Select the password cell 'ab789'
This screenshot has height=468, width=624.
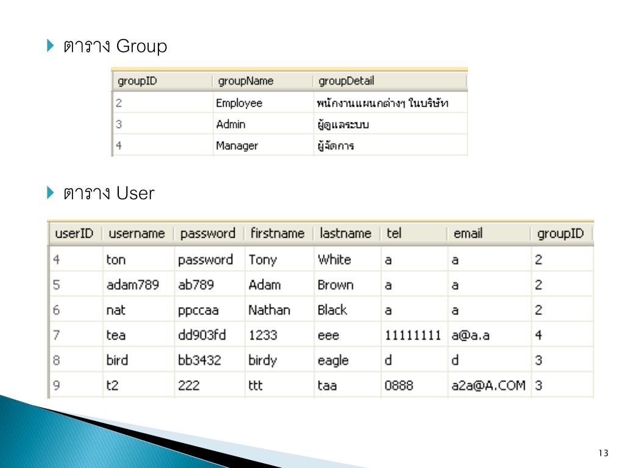[x=210, y=285]
